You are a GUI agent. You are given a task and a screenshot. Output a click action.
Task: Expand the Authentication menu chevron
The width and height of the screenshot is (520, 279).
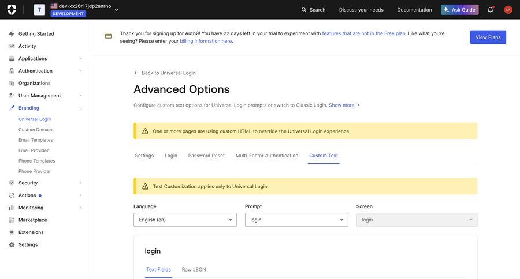(x=80, y=71)
